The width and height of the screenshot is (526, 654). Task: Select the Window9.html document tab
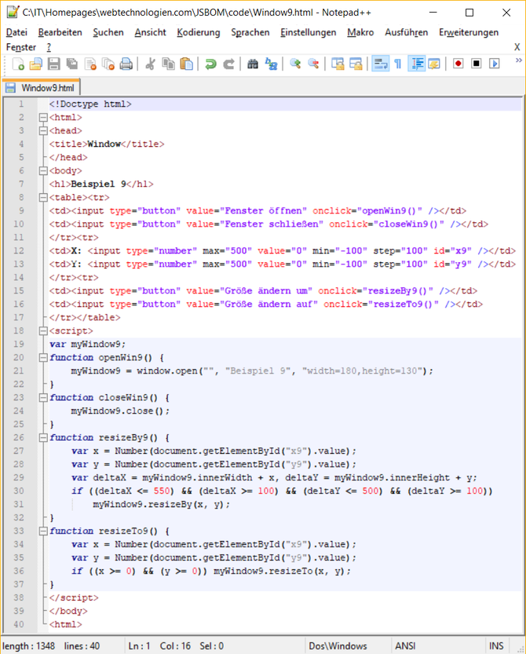[41, 88]
